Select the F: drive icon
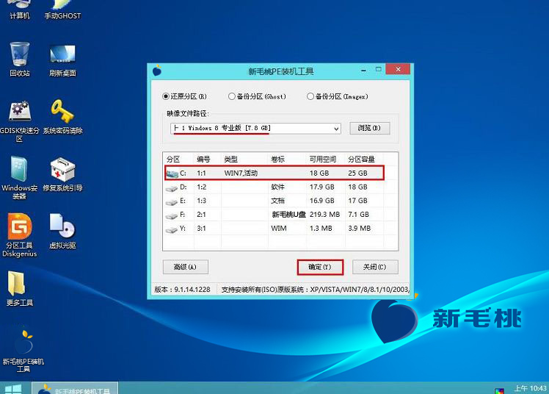549x394 pixels. (x=172, y=215)
